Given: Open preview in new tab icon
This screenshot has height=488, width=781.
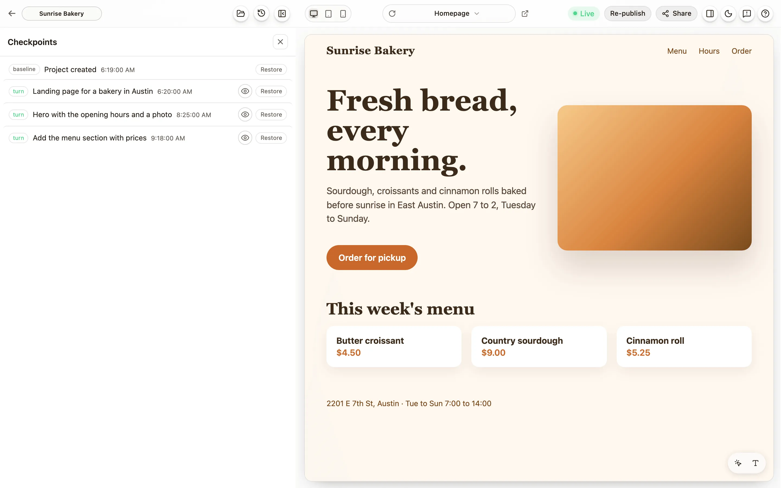Looking at the screenshot, I should pyautogui.click(x=525, y=14).
